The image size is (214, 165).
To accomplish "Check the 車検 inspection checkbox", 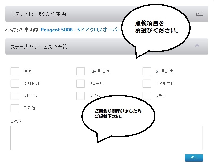I will pyautogui.click(x=15, y=71).
